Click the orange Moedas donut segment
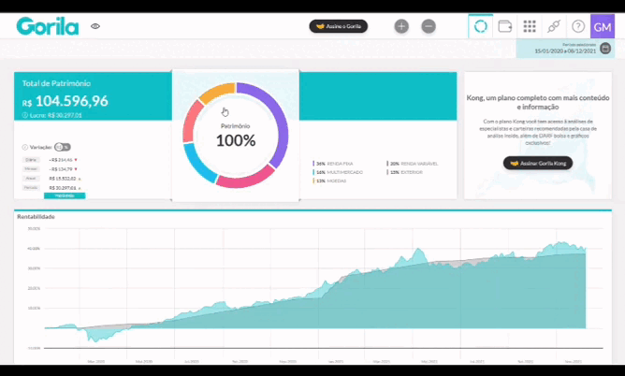 coord(216,92)
